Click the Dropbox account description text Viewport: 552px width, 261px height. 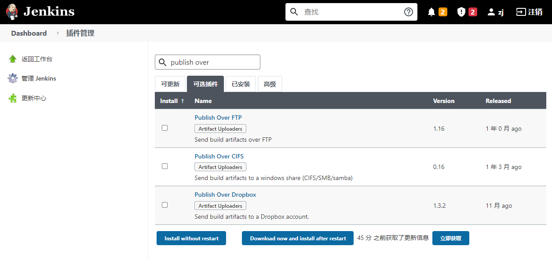point(252,217)
